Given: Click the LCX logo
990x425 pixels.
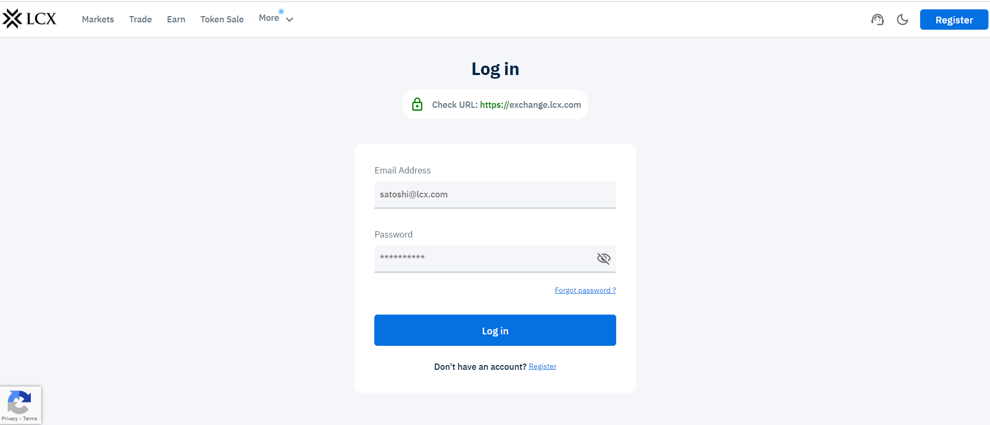Looking at the screenshot, I should click(x=29, y=19).
